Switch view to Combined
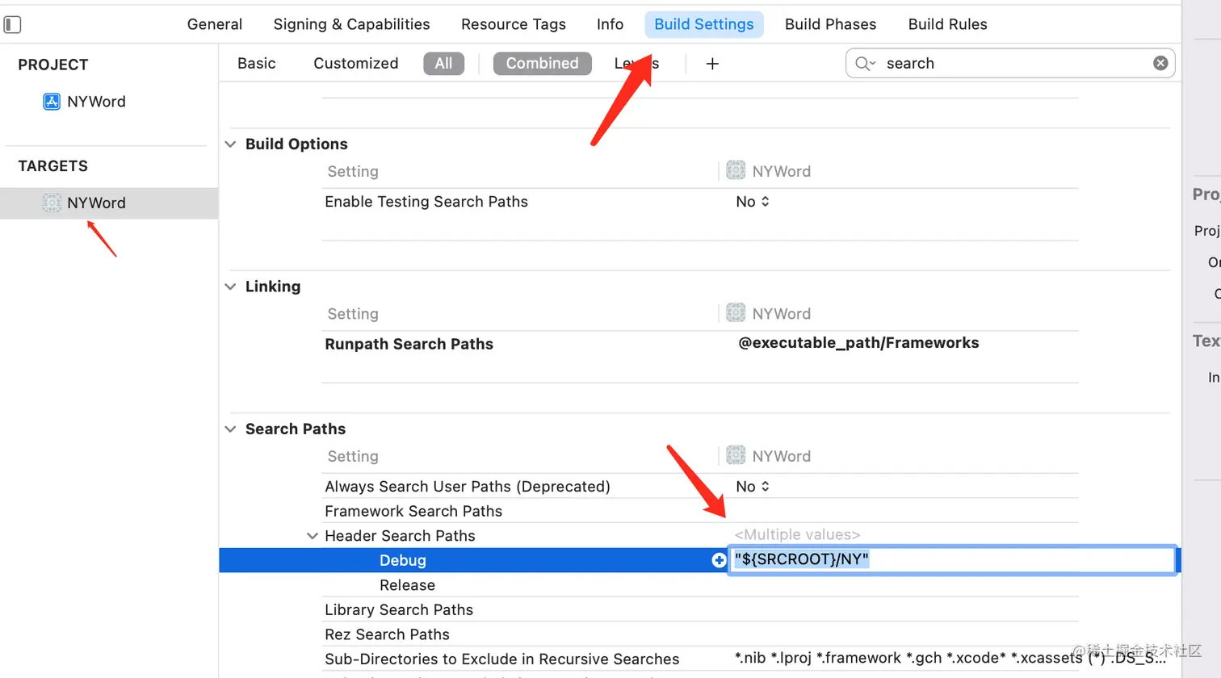 [542, 64]
